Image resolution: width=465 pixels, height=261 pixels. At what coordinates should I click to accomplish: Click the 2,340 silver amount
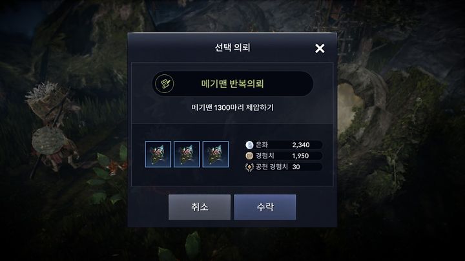[301, 145]
